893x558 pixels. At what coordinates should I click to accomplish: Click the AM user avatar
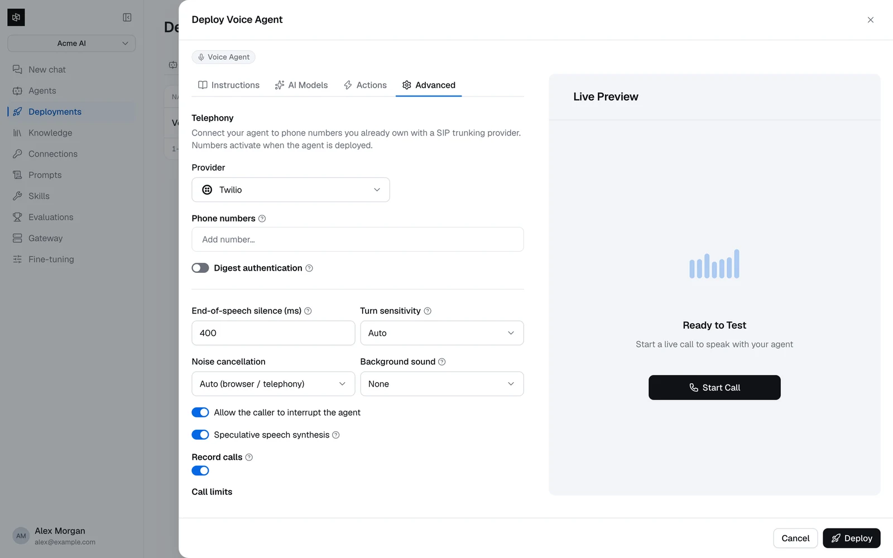point(21,536)
